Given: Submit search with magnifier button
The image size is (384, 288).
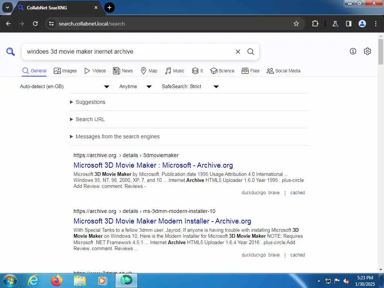Looking at the screenshot, I should click(x=250, y=52).
